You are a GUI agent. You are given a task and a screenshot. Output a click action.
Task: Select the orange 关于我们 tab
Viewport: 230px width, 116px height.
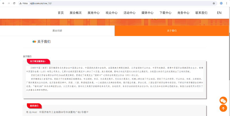click(x=172, y=31)
